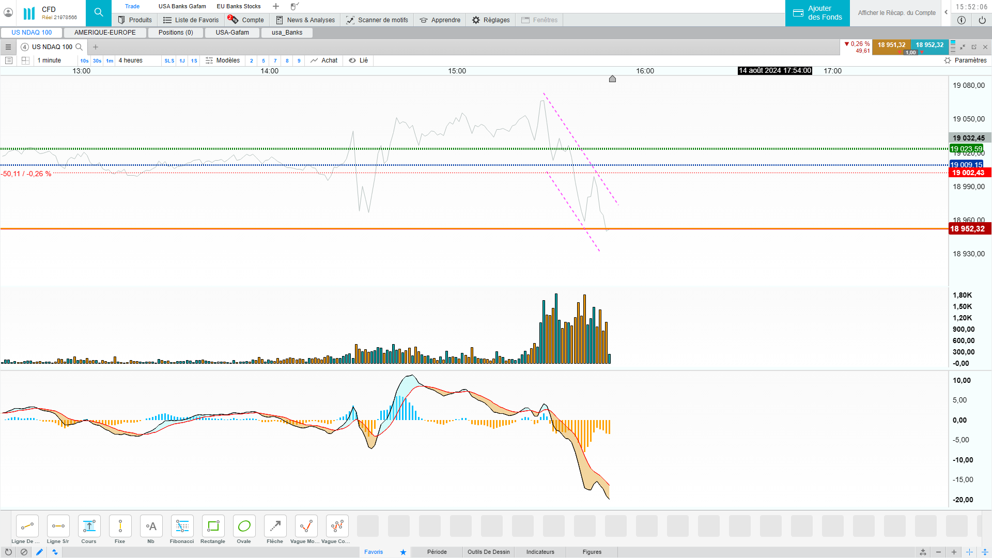This screenshot has width=992, height=558.
Task: Select the Fibonacci drawing tool
Action: (x=182, y=526)
